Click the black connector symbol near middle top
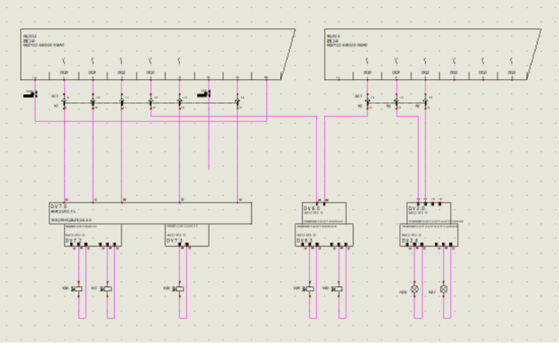The width and height of the screenshot is (559, 343). [204, 94]
